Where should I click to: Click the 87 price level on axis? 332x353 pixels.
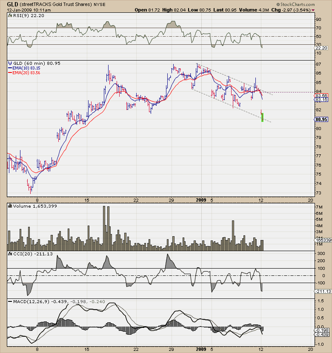(318, 64)
